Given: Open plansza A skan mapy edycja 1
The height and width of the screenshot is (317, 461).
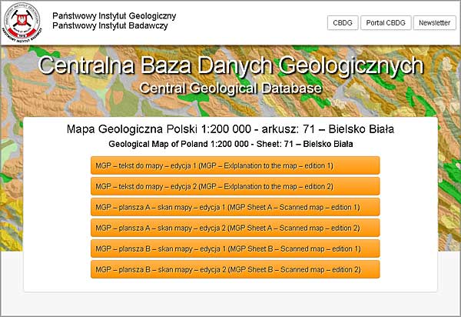Looking at the screenshot, I should pyautogui.click(x=235, y=207).
